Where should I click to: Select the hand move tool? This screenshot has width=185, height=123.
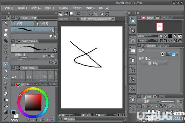[x=6, y=29]
